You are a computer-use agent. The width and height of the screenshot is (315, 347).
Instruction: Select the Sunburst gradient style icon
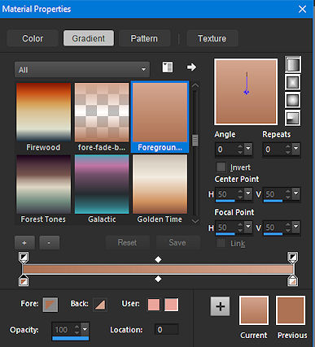tap(293, 101)
